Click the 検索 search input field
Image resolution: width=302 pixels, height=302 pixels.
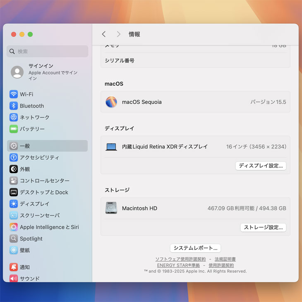[x=48, y=51]
